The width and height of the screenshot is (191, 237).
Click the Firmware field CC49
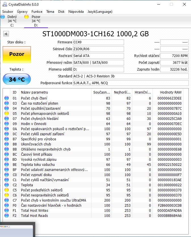tap(98, 42)
